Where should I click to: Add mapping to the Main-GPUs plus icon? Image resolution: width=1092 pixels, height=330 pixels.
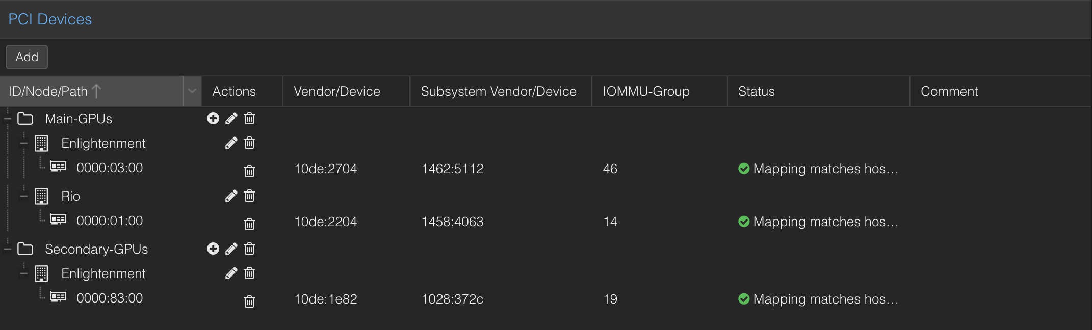(x=213, y=119)
